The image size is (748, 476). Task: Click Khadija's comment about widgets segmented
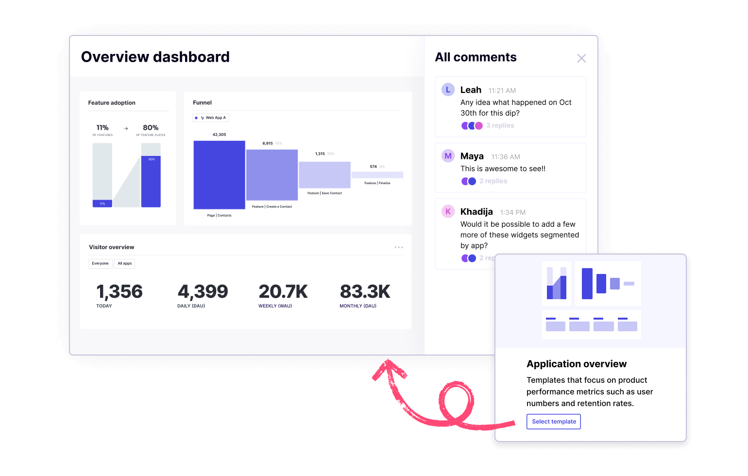coord(520,235)
